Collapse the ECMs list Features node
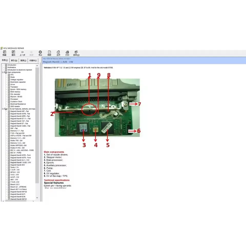The image size is (246, 246). click(3, 109)
